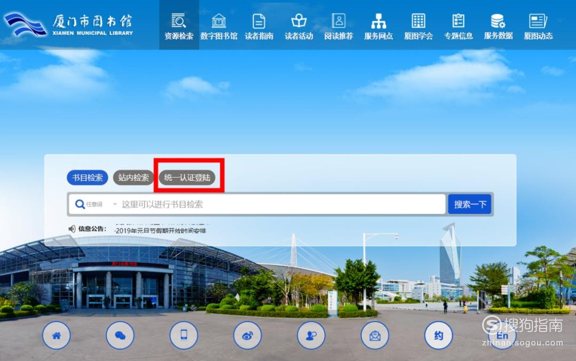Click the book search input field
576x361 pixels.
pos(282,204)
